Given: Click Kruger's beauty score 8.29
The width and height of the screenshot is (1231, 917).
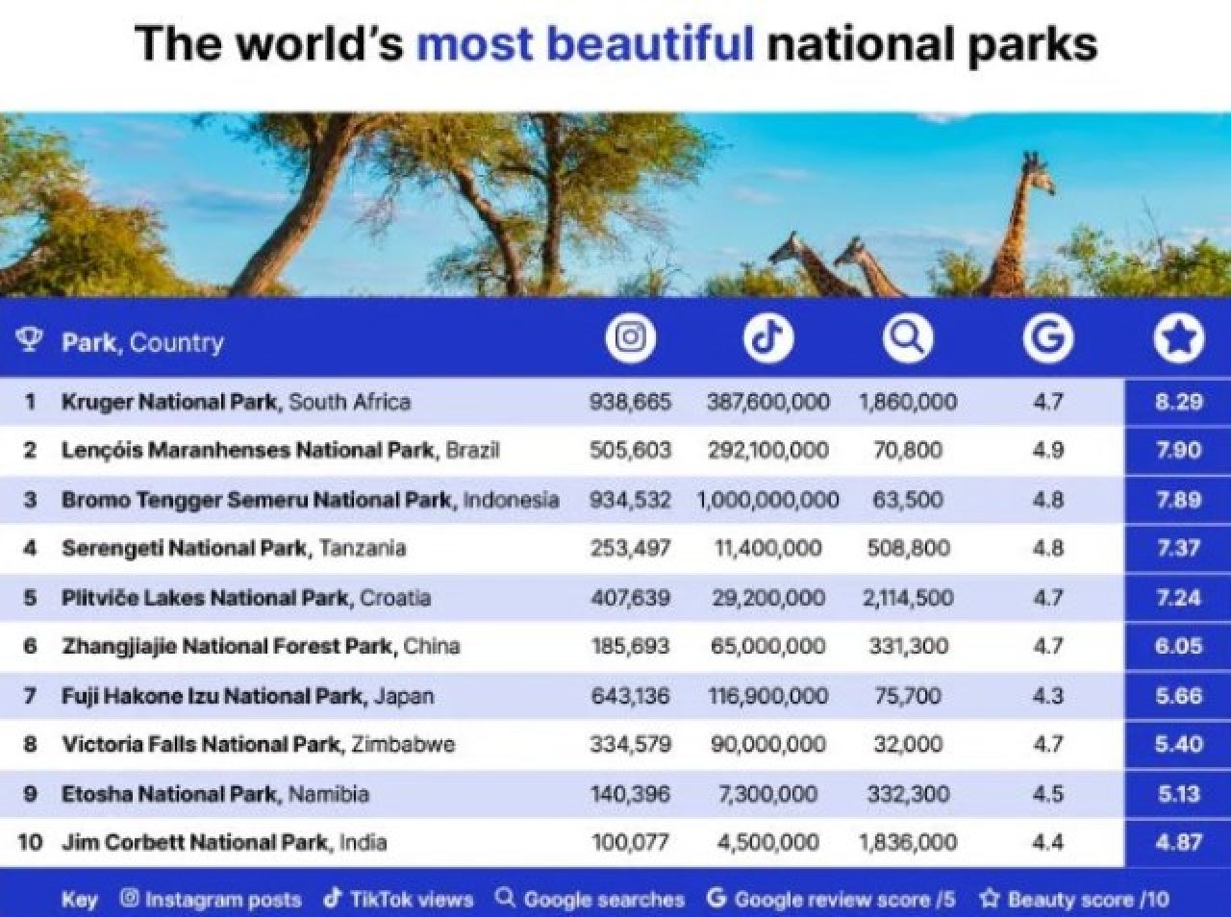Looking at the screenshot, I should click(1178, 402).
